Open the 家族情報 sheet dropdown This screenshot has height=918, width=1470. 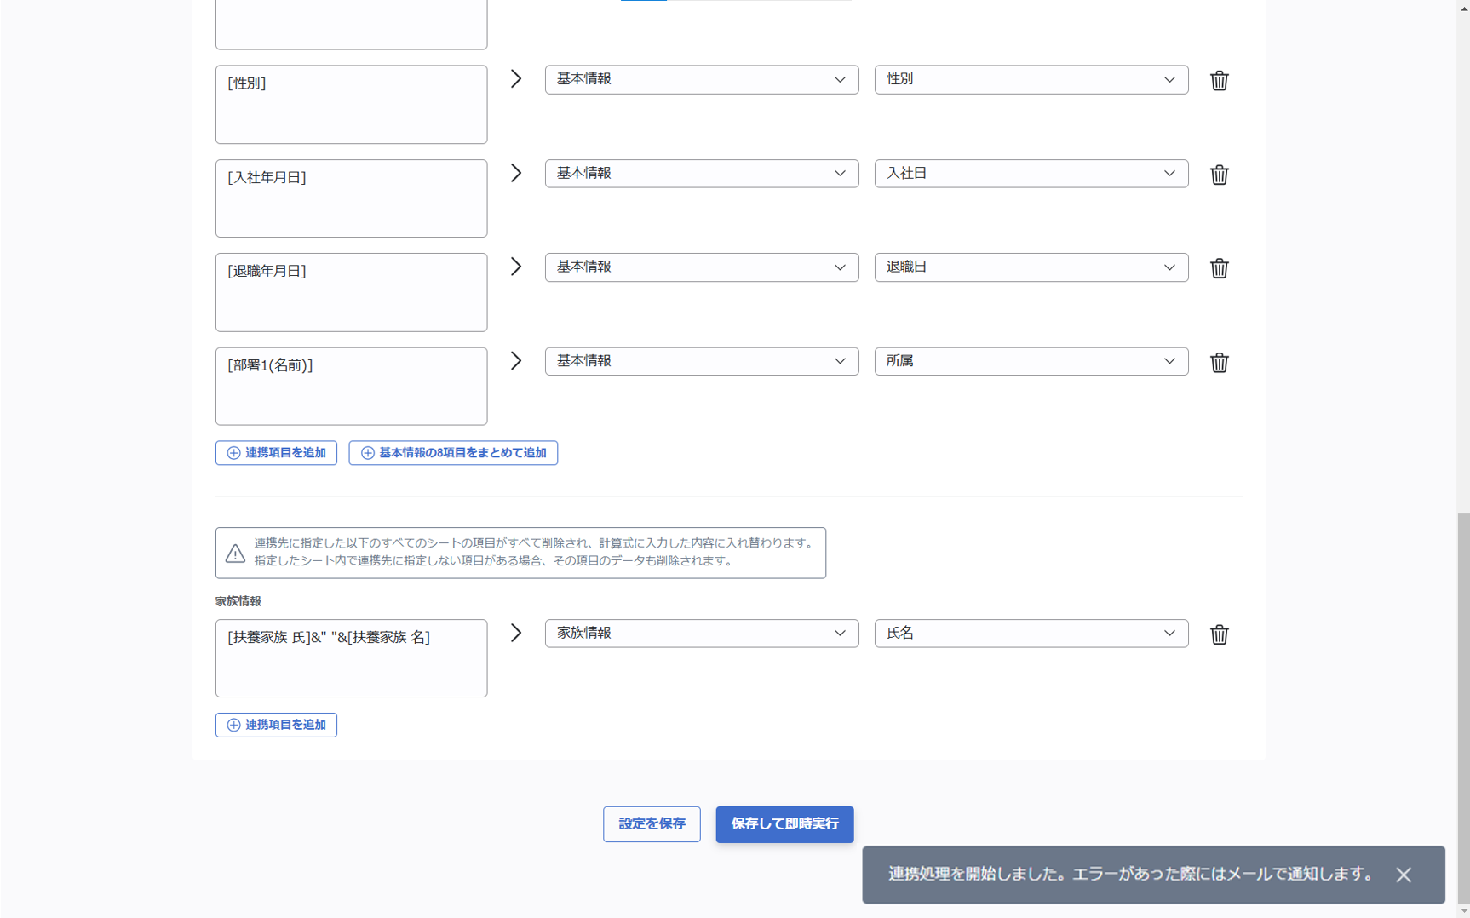point(702,634)
